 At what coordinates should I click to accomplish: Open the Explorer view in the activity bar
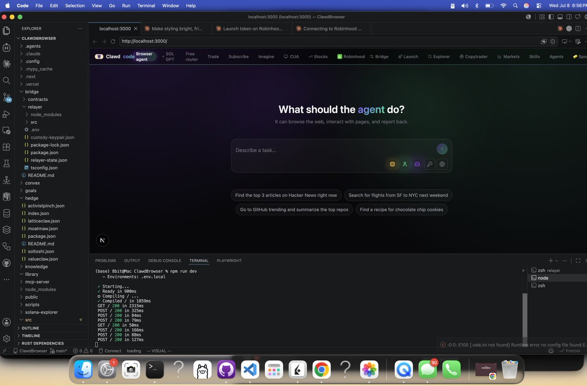(x=6, y=30)
